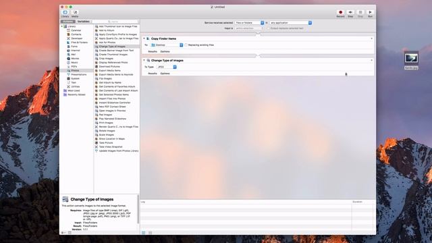Open the Media browser toolbar button

75,12
